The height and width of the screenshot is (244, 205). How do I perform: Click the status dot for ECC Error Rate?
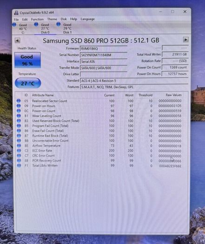tap(19, 151)
